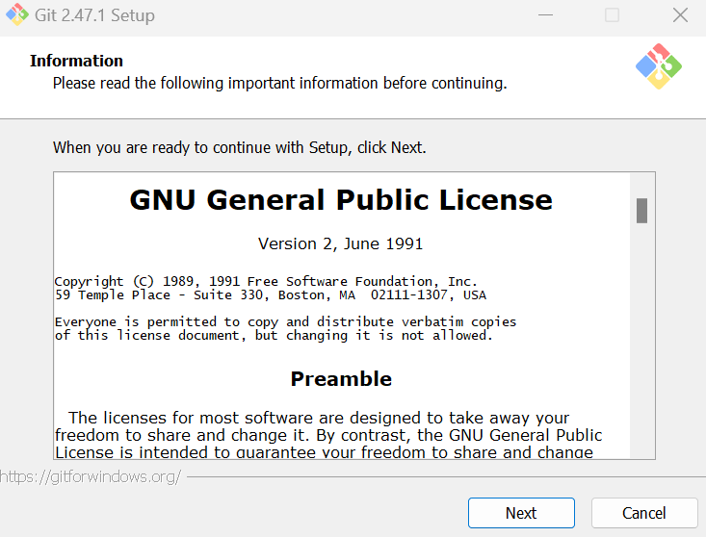This screenshot has height=537, width=706.
Task: Click the "When you are ready to continue" text
Action: pyautogui.click(x=240, y=147)
